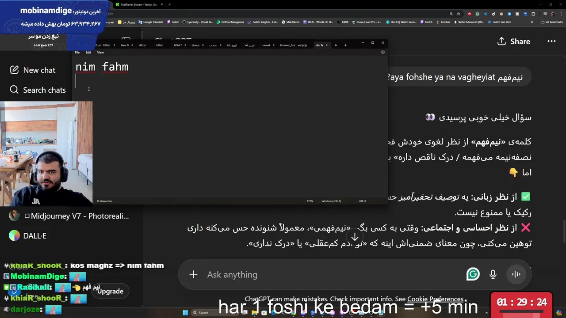Open Notepad File menu

77,53
